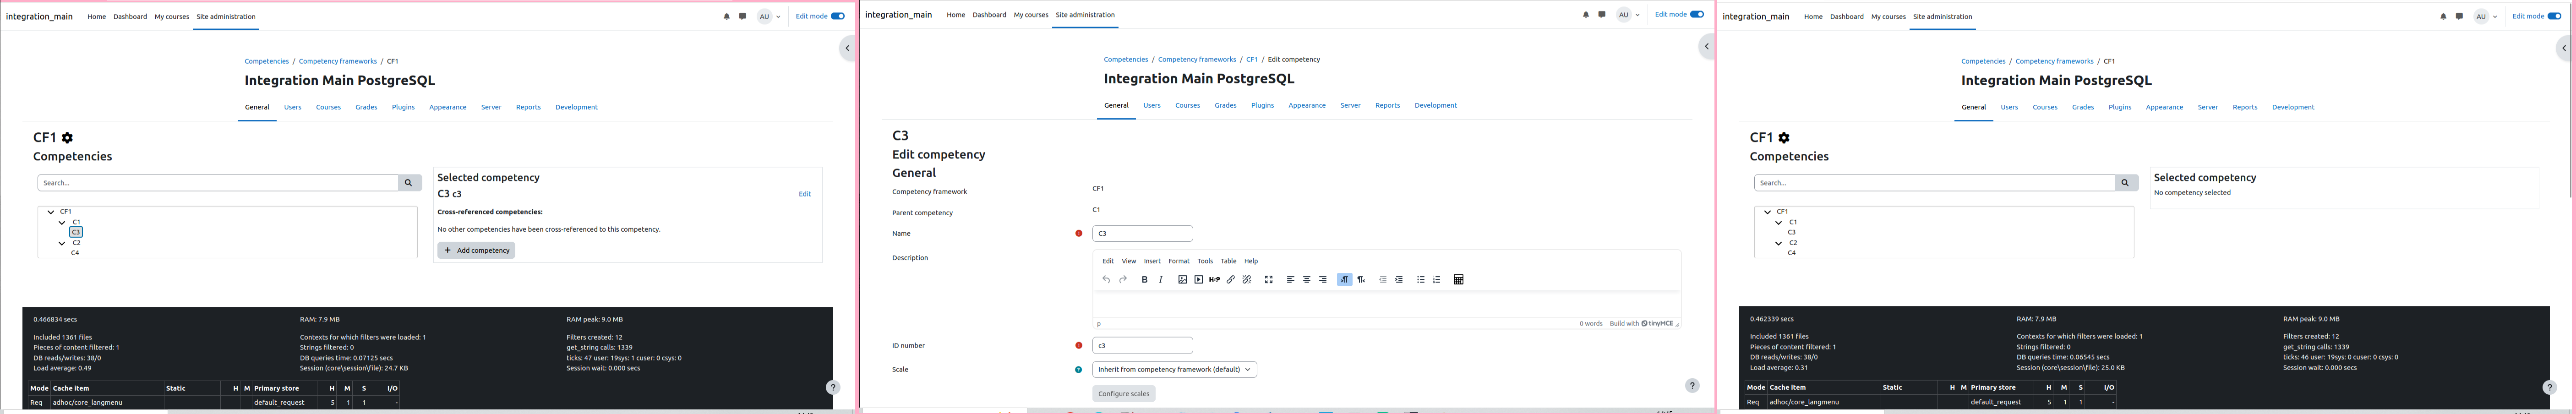
Task: Select the C3 competency in left window tree
Action: pyautogui.click(x=76, y=232)
